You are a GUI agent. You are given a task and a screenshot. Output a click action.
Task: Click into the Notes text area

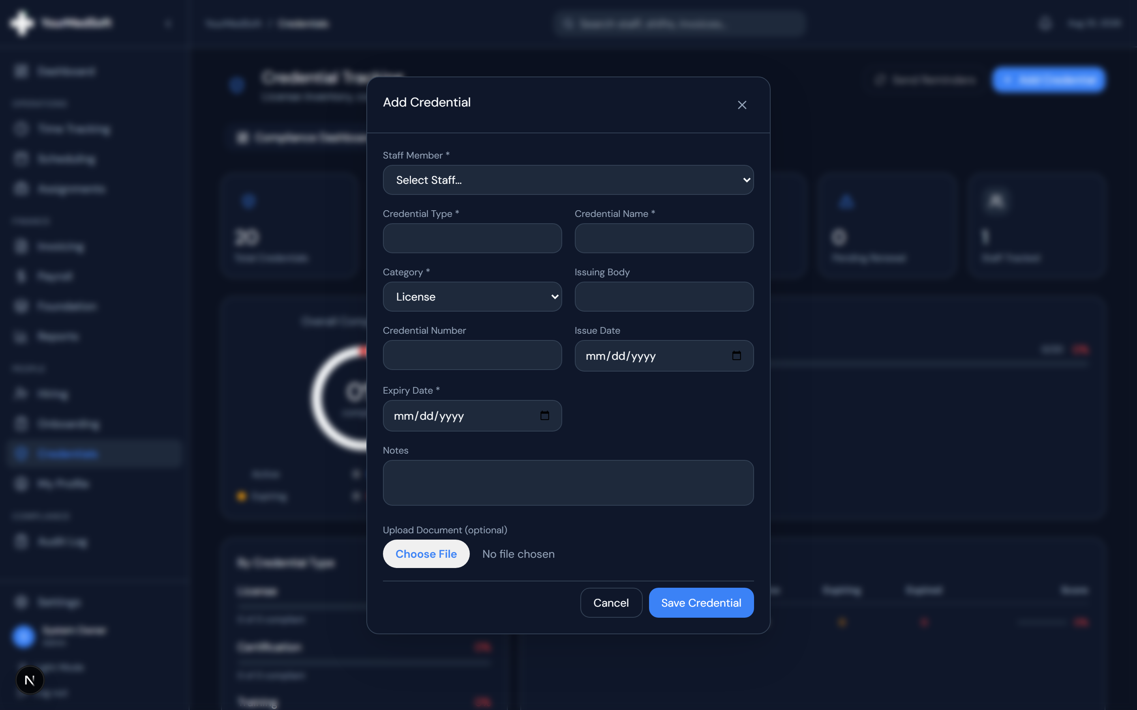click(568, 483)
